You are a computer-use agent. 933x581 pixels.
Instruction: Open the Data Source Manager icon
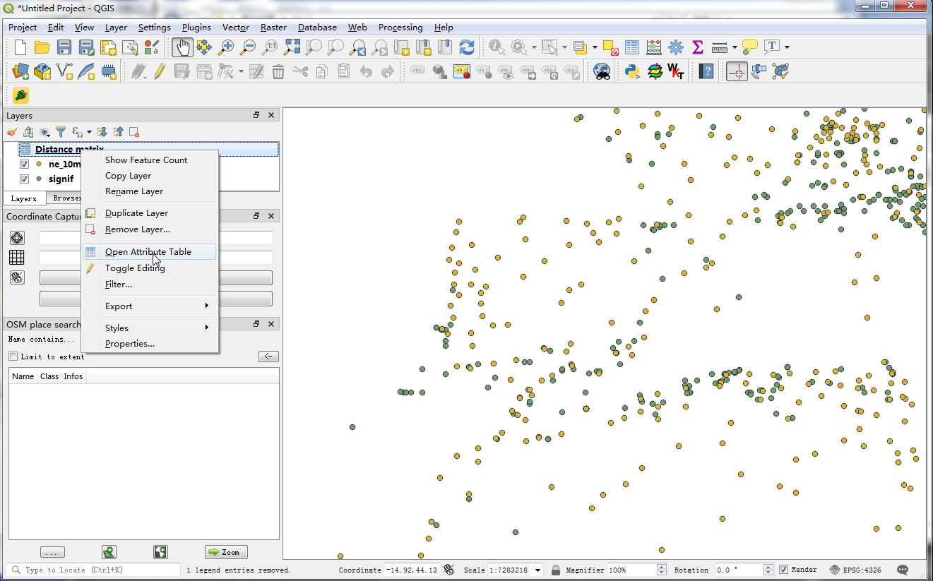click(x=20, y=71)
